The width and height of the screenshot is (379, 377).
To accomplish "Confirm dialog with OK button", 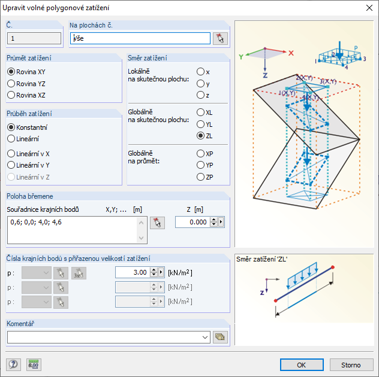I will [302, 364].
